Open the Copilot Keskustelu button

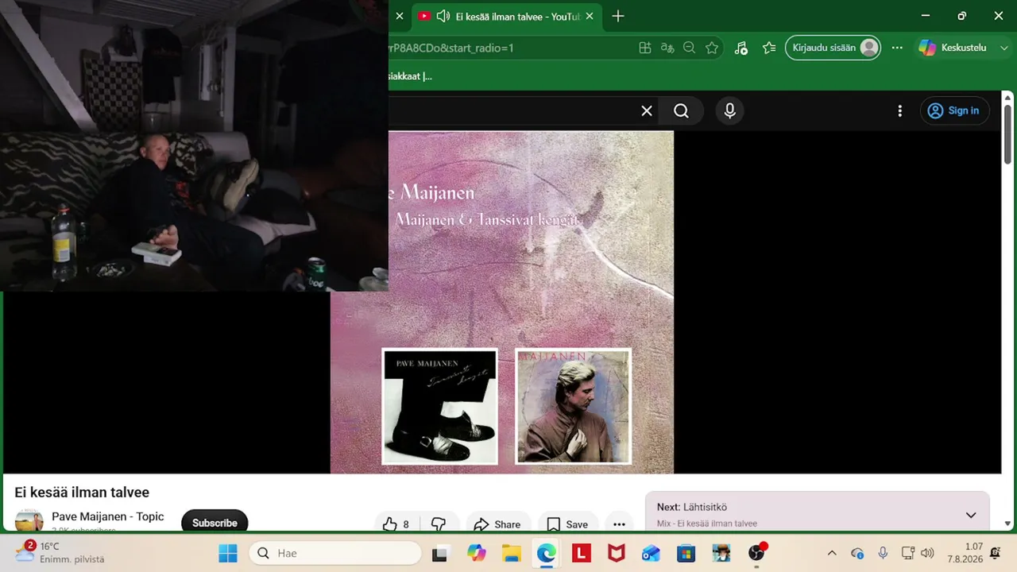point(952,48)
